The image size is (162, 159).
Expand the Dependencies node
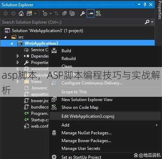(18, 56)
